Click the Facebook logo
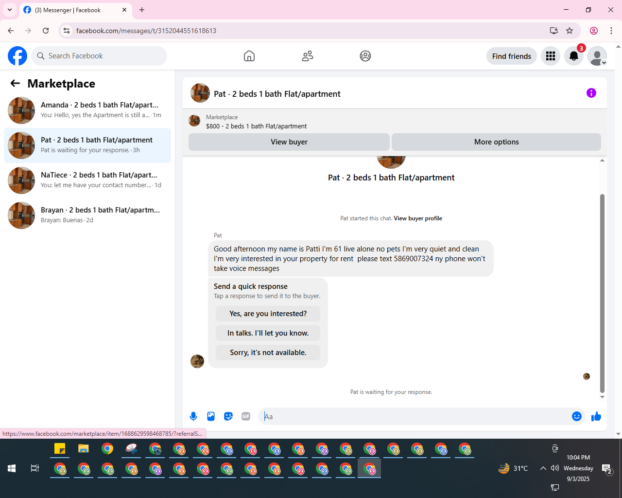 (x=17, y=56)
